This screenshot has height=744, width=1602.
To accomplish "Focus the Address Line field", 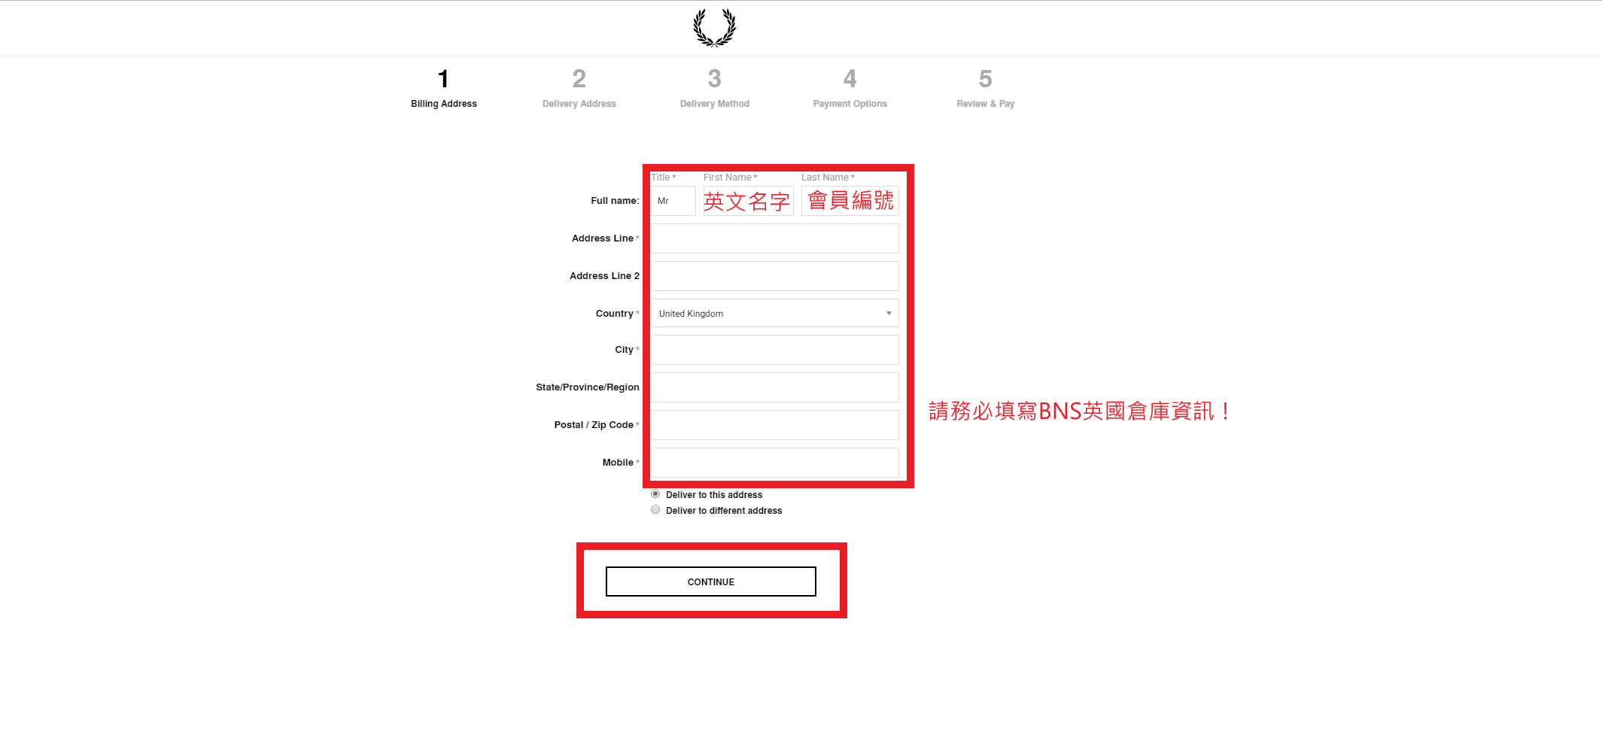I will [774, 238].
